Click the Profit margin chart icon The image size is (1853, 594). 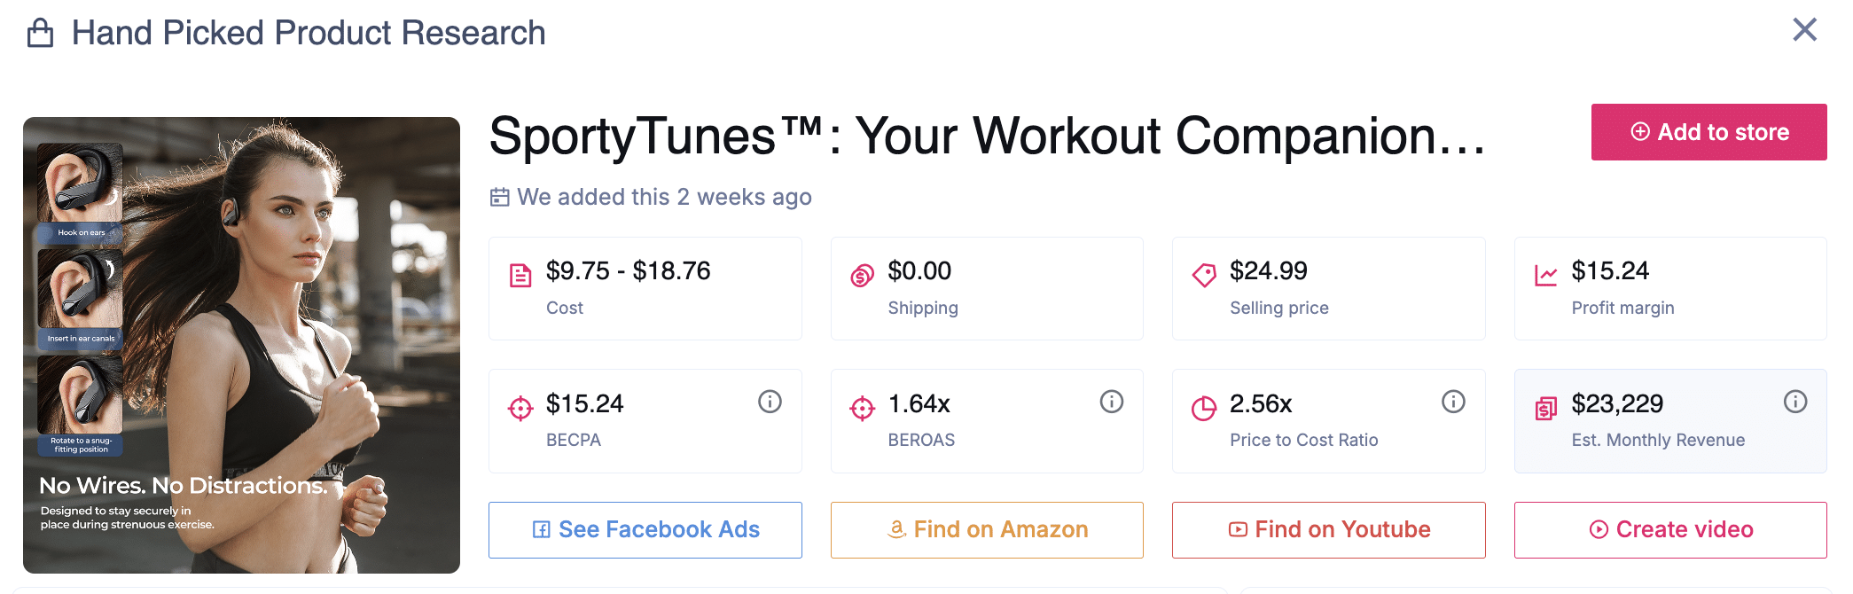(x=1545, y=276)
